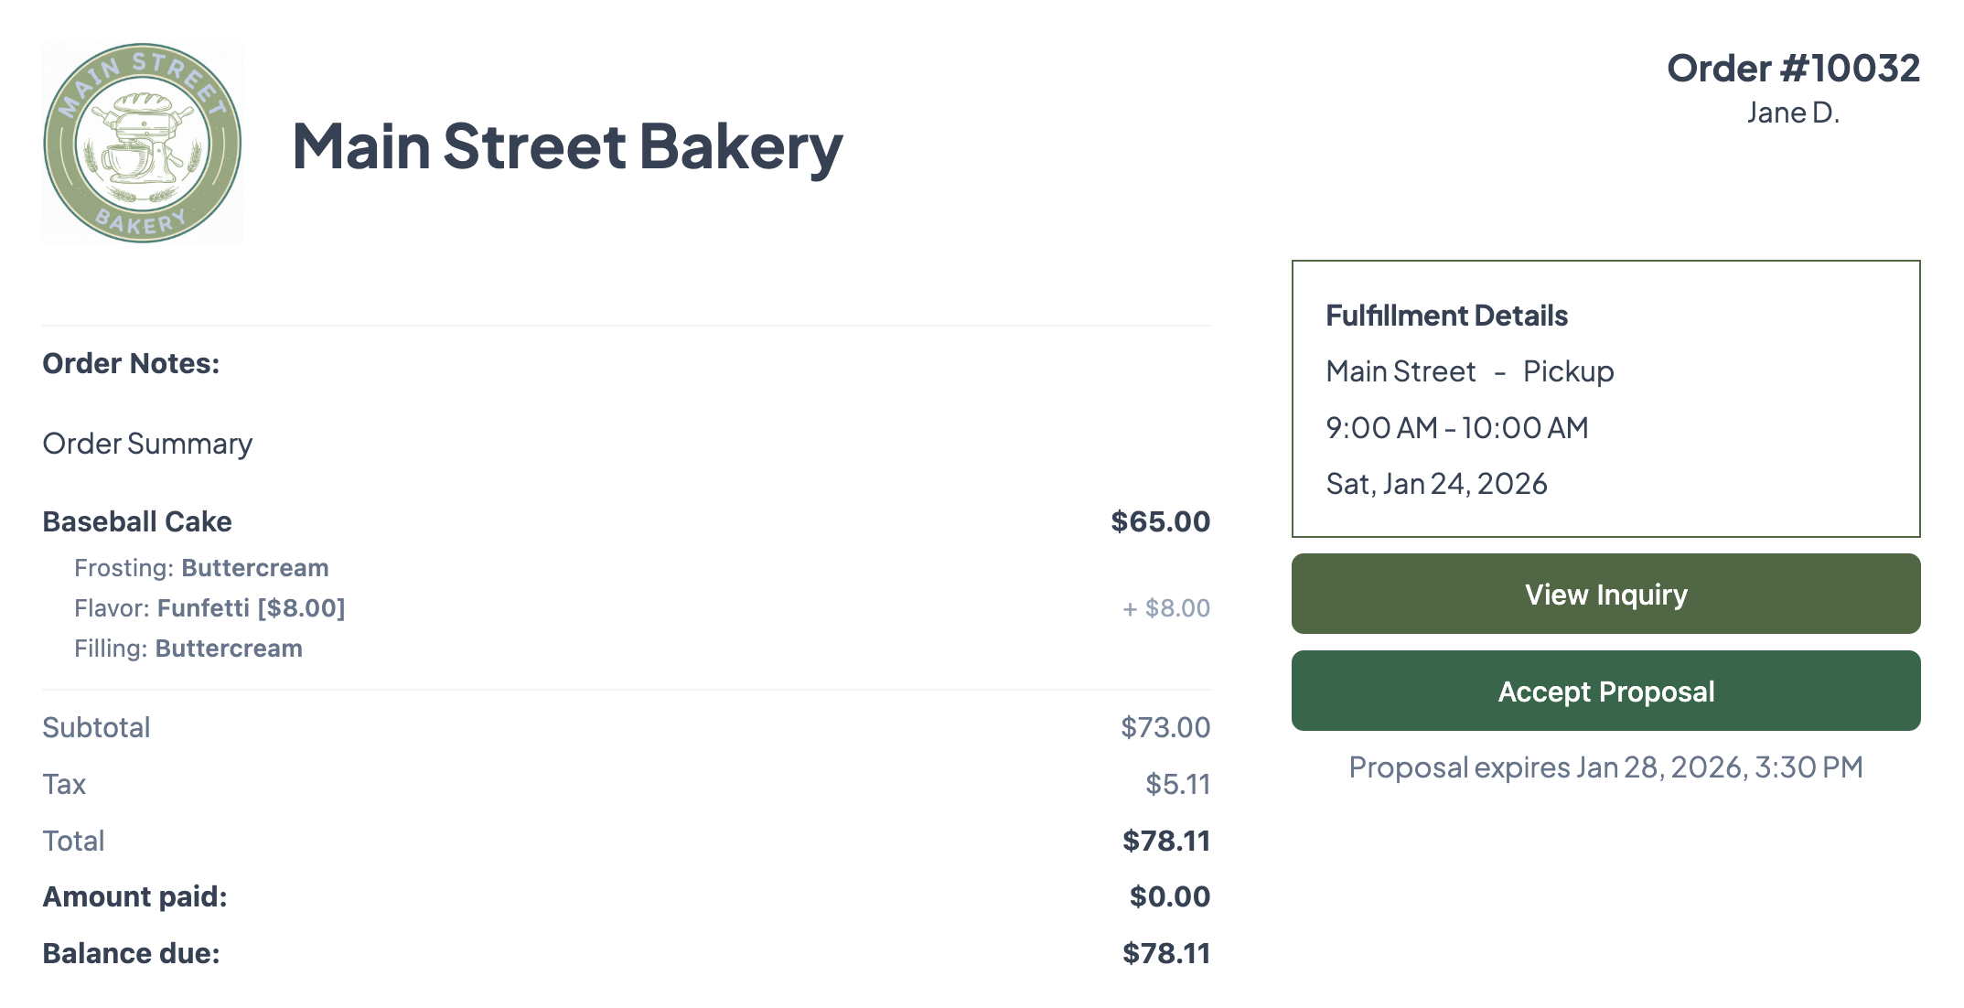Click the $65.00 cake price
This screenshot has height=1008, width=1964.
[x=1160, y=521]
